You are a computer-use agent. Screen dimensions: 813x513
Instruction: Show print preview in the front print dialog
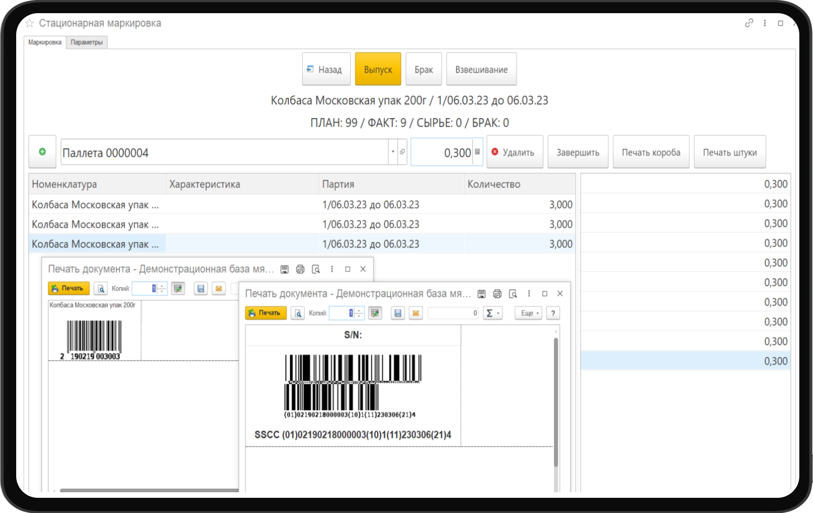(298, 313)
